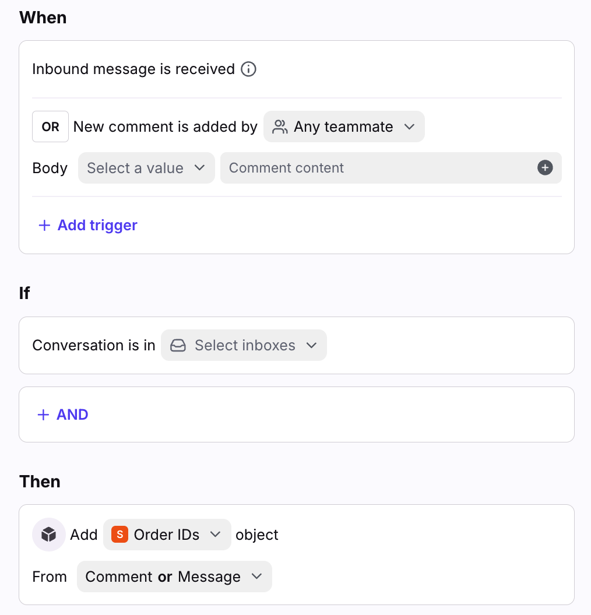Viewport: 591px width, 615px height.
Task: Click the cube object icon
Action: [x=49, y=535]
